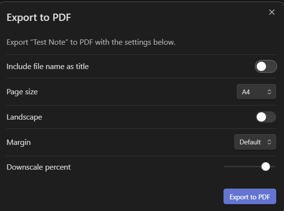Select the A4 value in Page size
Viewport: 284px width, 211px height.
[x=246, y=92]
